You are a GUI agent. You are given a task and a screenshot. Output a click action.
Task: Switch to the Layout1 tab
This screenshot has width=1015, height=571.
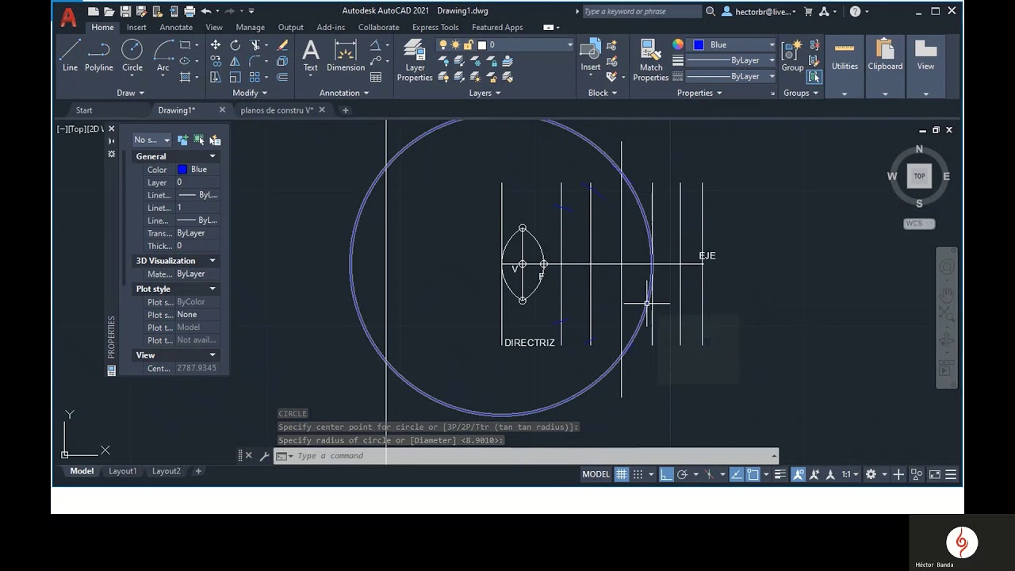click(x=123, y=471)
